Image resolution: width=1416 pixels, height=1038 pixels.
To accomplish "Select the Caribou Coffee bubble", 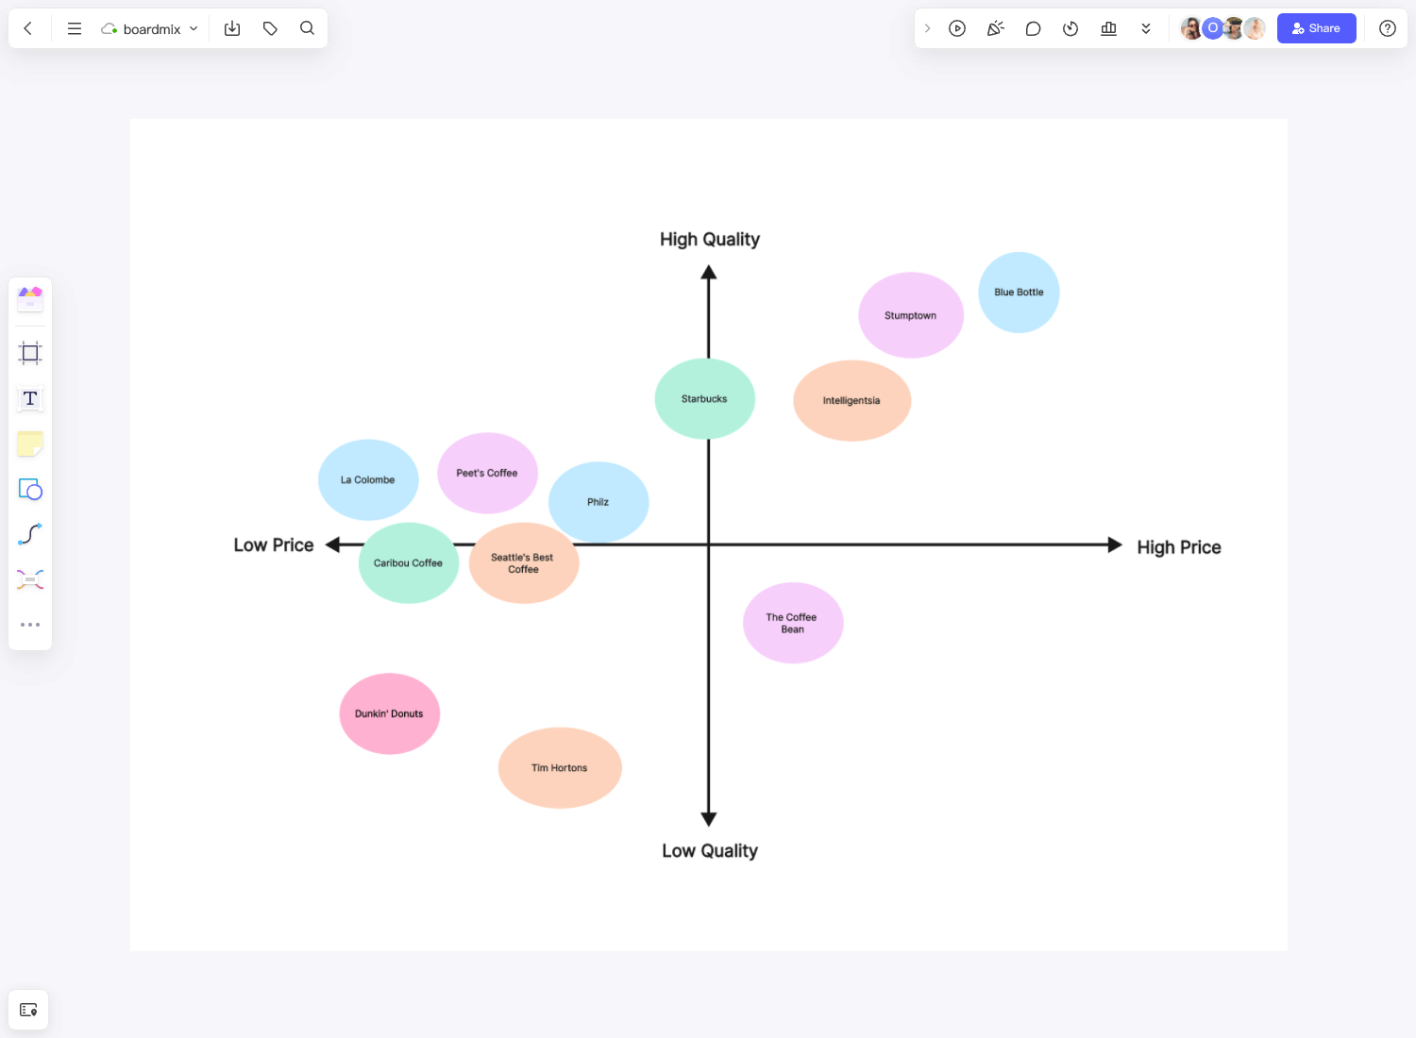I will pyautogui.click(x=408, y=563).
